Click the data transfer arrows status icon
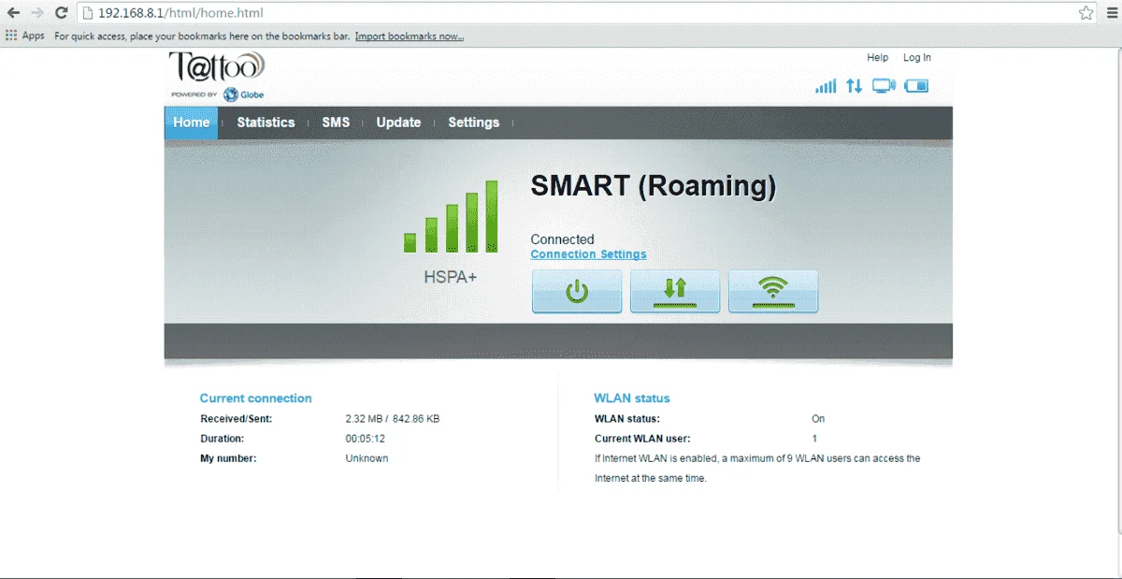Viewport: 1122px width, 579px height. 854,86
